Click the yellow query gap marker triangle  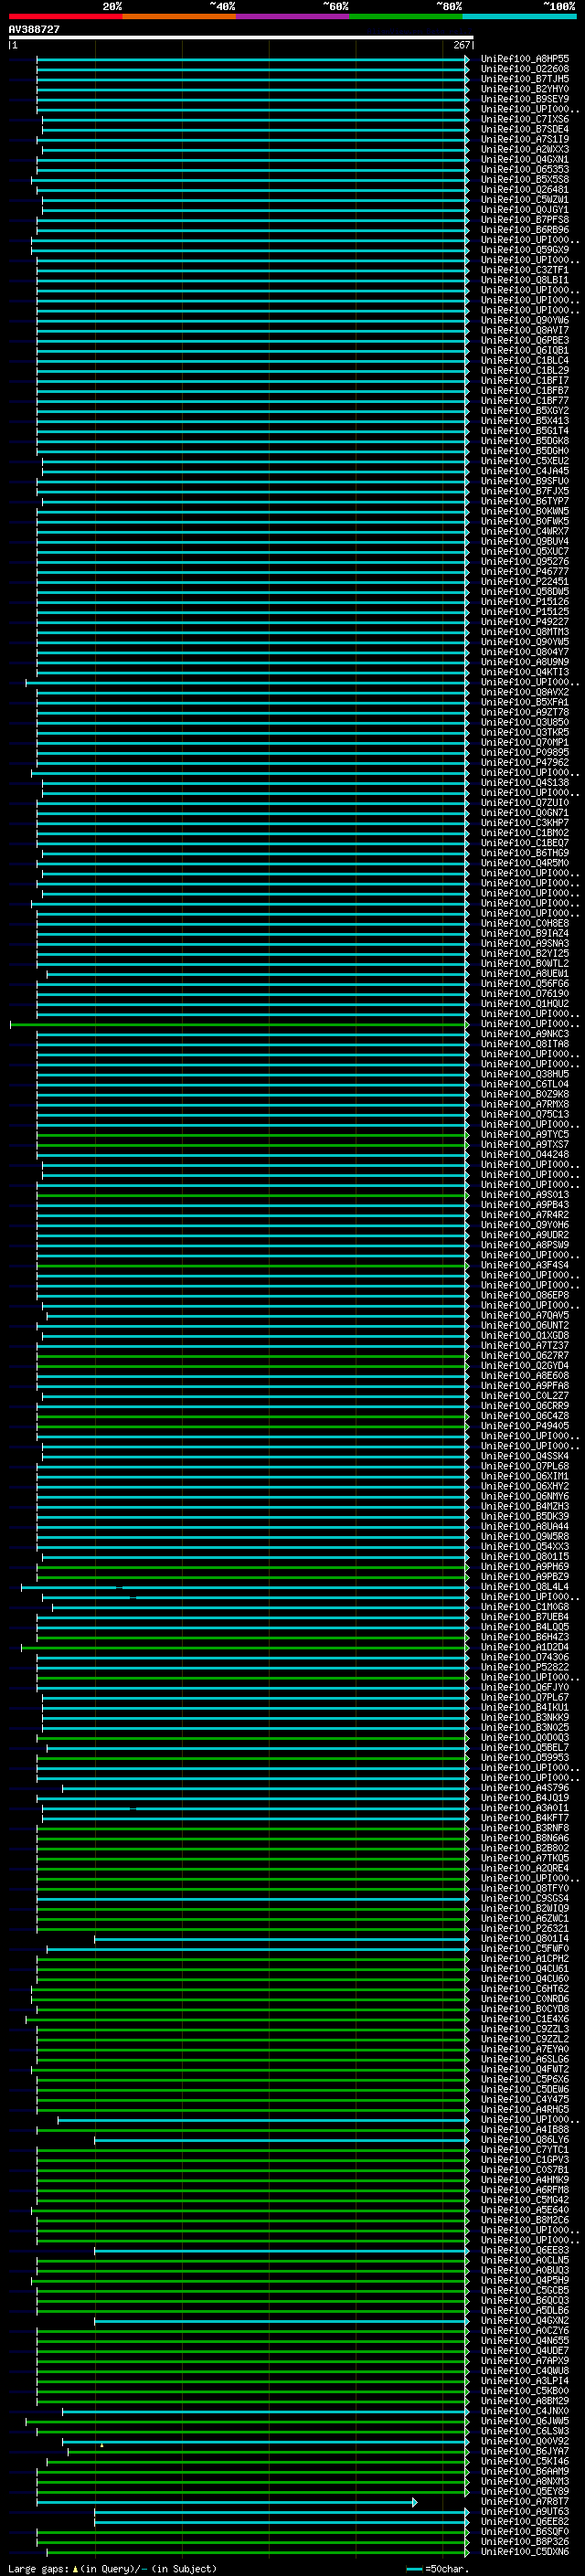(x=101, y=2445)
